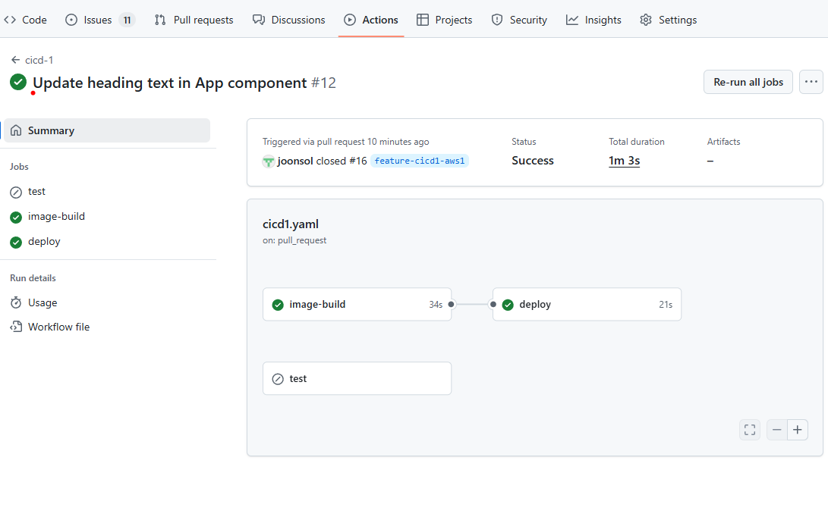Open the Issues tab
The image size is (828, 520).
coord(98,20)
